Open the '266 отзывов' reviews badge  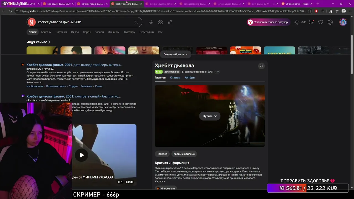point(172,72)
